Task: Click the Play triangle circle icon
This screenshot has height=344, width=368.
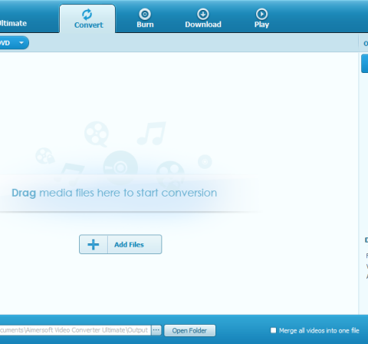Action: point(261,14)
